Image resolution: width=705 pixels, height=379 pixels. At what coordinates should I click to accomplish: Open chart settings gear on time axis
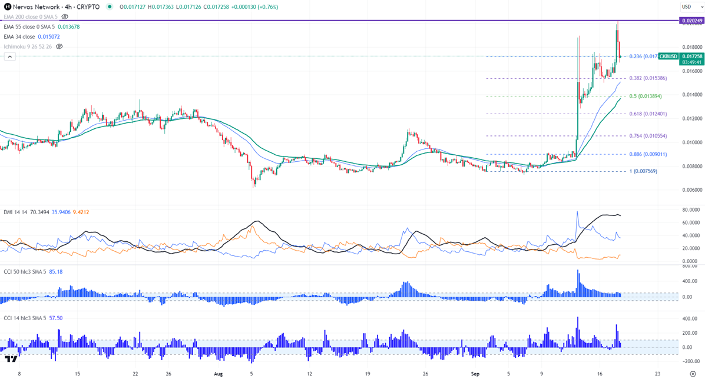tap(693, 374)
